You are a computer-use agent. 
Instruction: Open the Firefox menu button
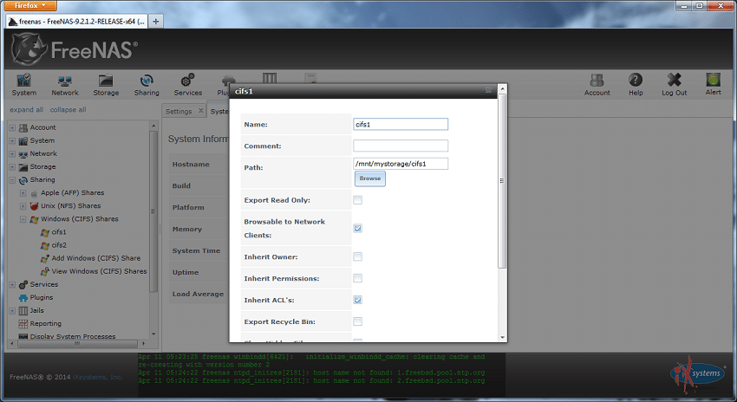click(x=29, y=6)
